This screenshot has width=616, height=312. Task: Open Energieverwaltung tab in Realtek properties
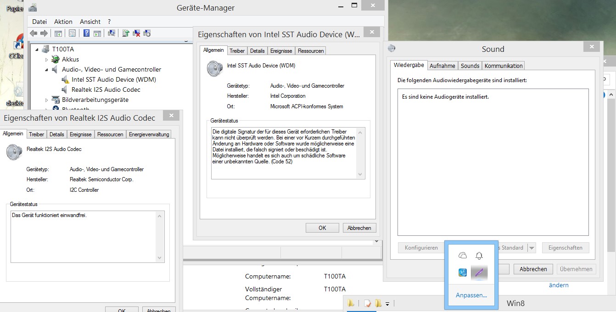(x=149, y=134)
